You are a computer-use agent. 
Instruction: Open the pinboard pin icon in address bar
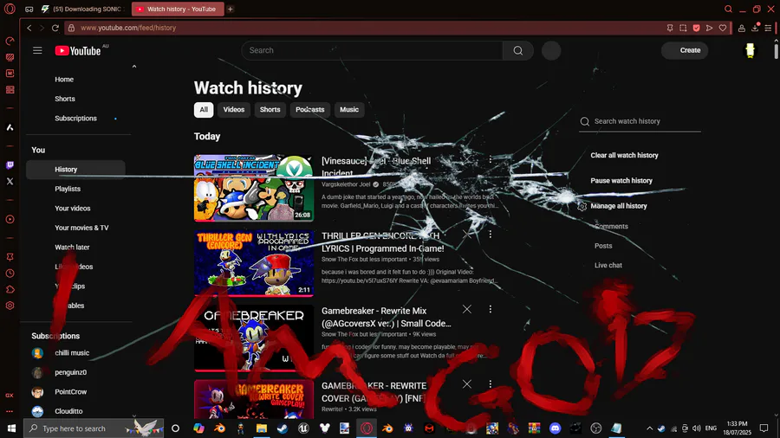(x=670, y=28)
